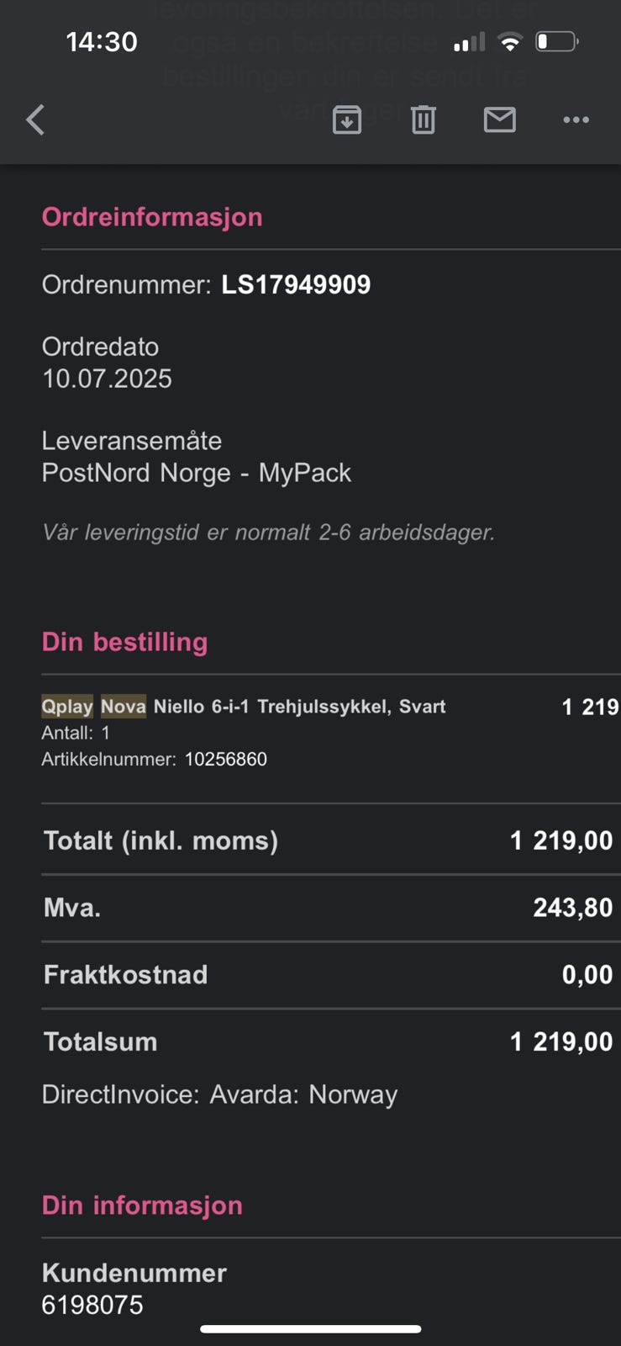Select order number LS17949909

tap(296, 285)
